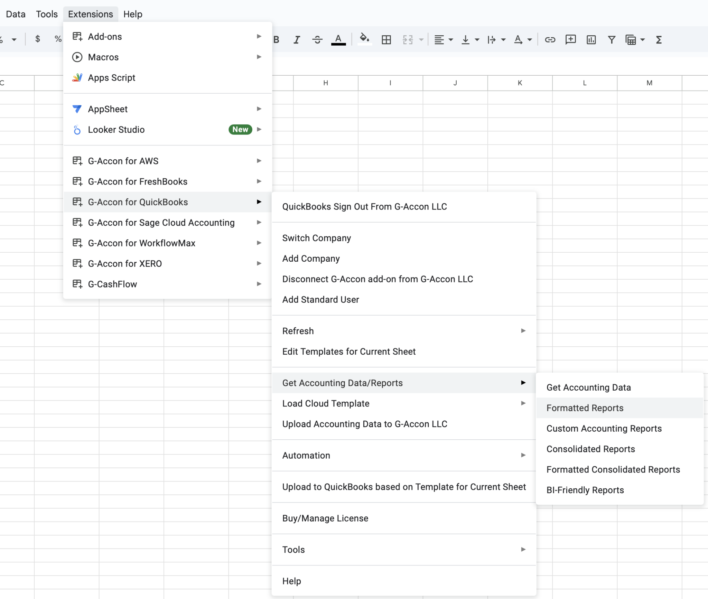This screenshot has width=708, height=599.
Task: Open G-Accon for Sage Cloud Accounting
Action: click(x=168, y=223)
